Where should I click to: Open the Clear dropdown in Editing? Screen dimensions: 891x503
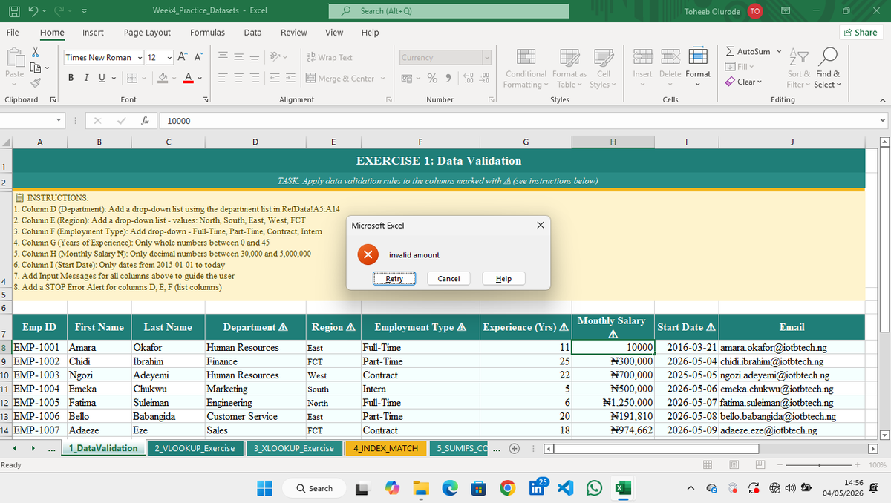click(x=745, y=82)
